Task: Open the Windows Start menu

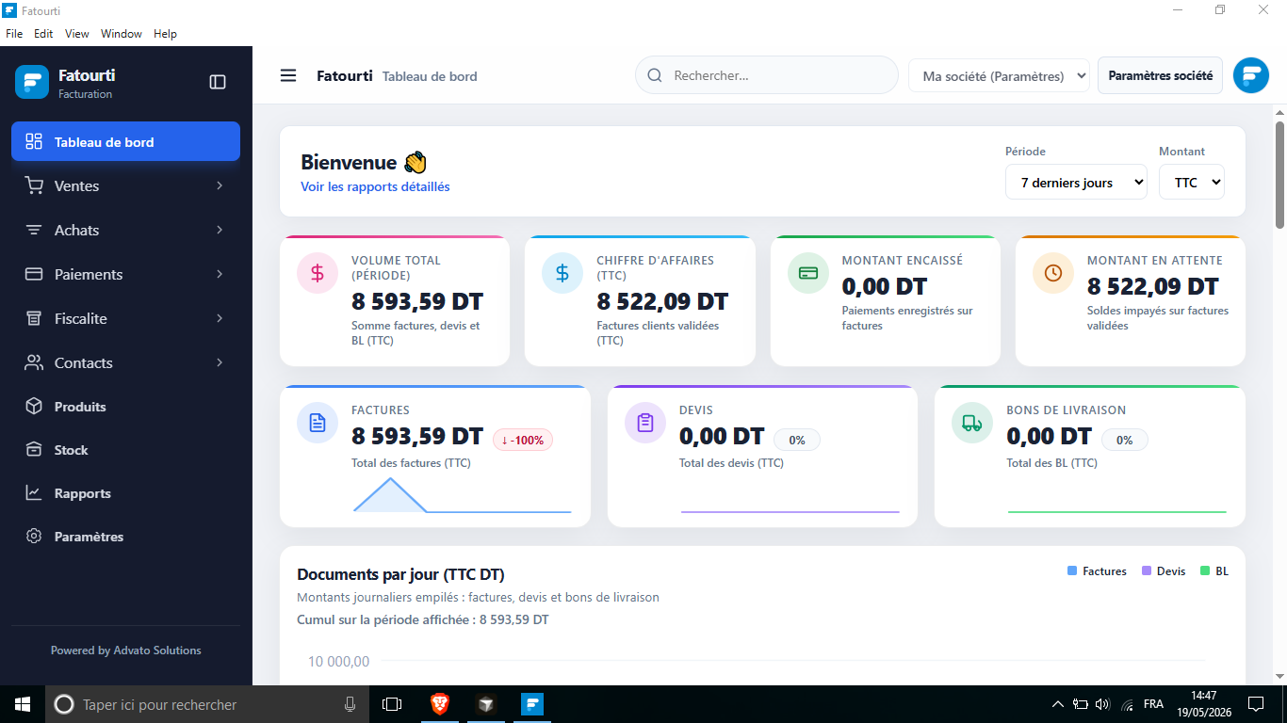Action: 23,703
